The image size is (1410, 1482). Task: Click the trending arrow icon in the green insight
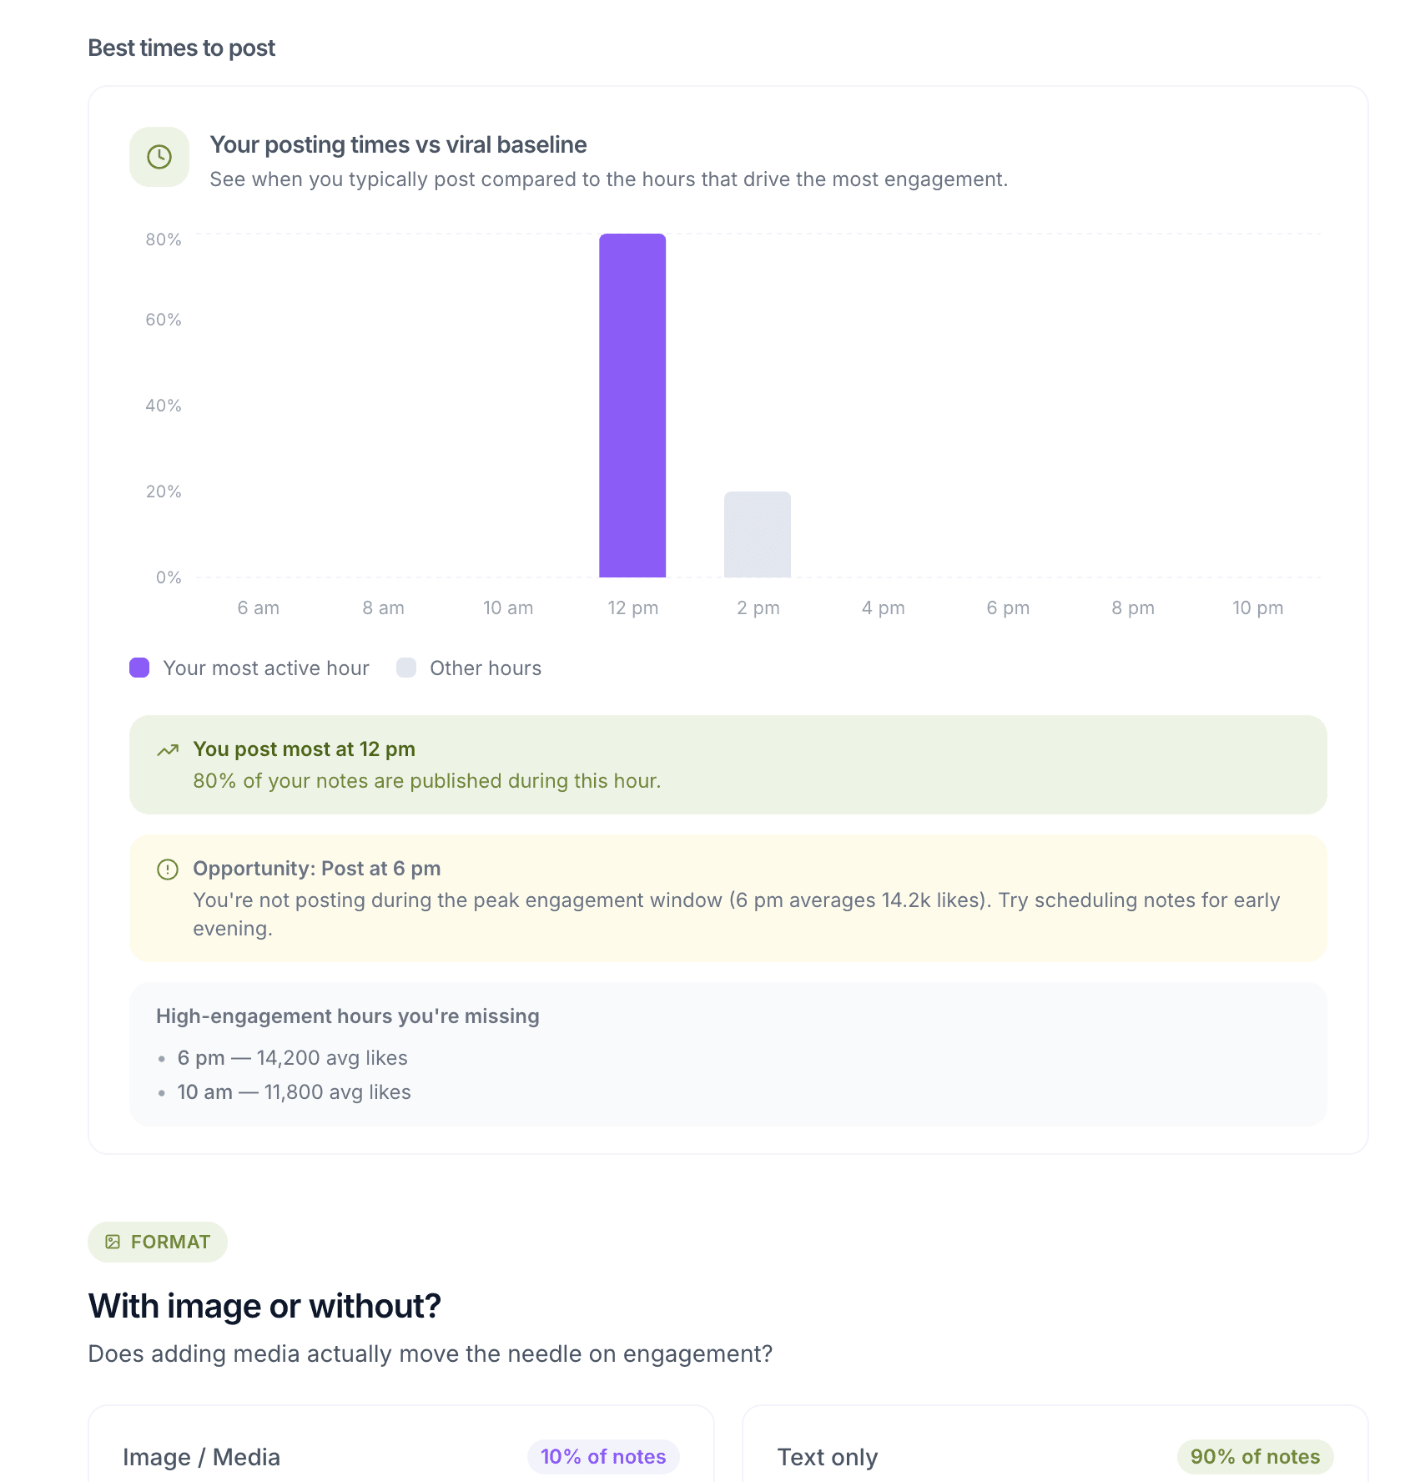pos(169,749)
